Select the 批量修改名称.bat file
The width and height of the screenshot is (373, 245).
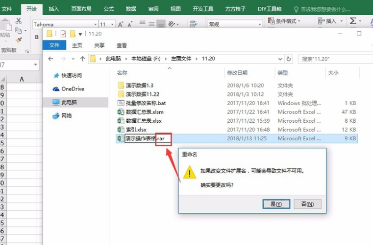(142, 103)
